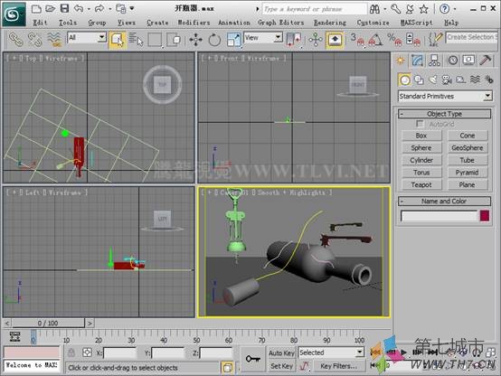
Task: Click the Pyramid primitive button
Action: coord(468,173)
